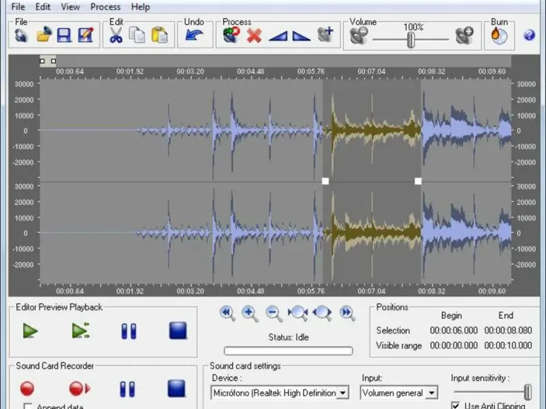Click the Undo arrow icon

click(195, 35)
